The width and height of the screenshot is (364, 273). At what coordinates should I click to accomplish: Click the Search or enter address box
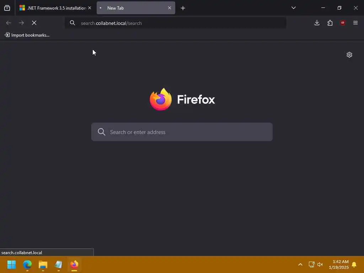182,132
